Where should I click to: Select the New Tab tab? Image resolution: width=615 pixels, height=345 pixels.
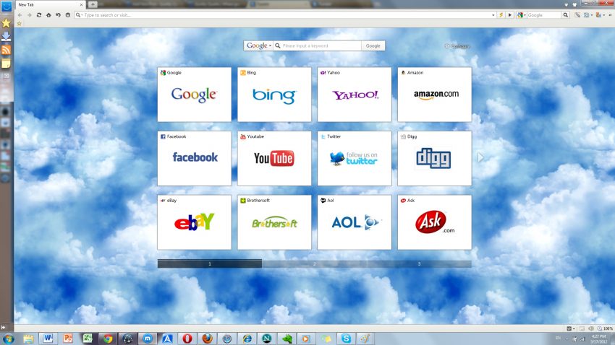point(50,5)
